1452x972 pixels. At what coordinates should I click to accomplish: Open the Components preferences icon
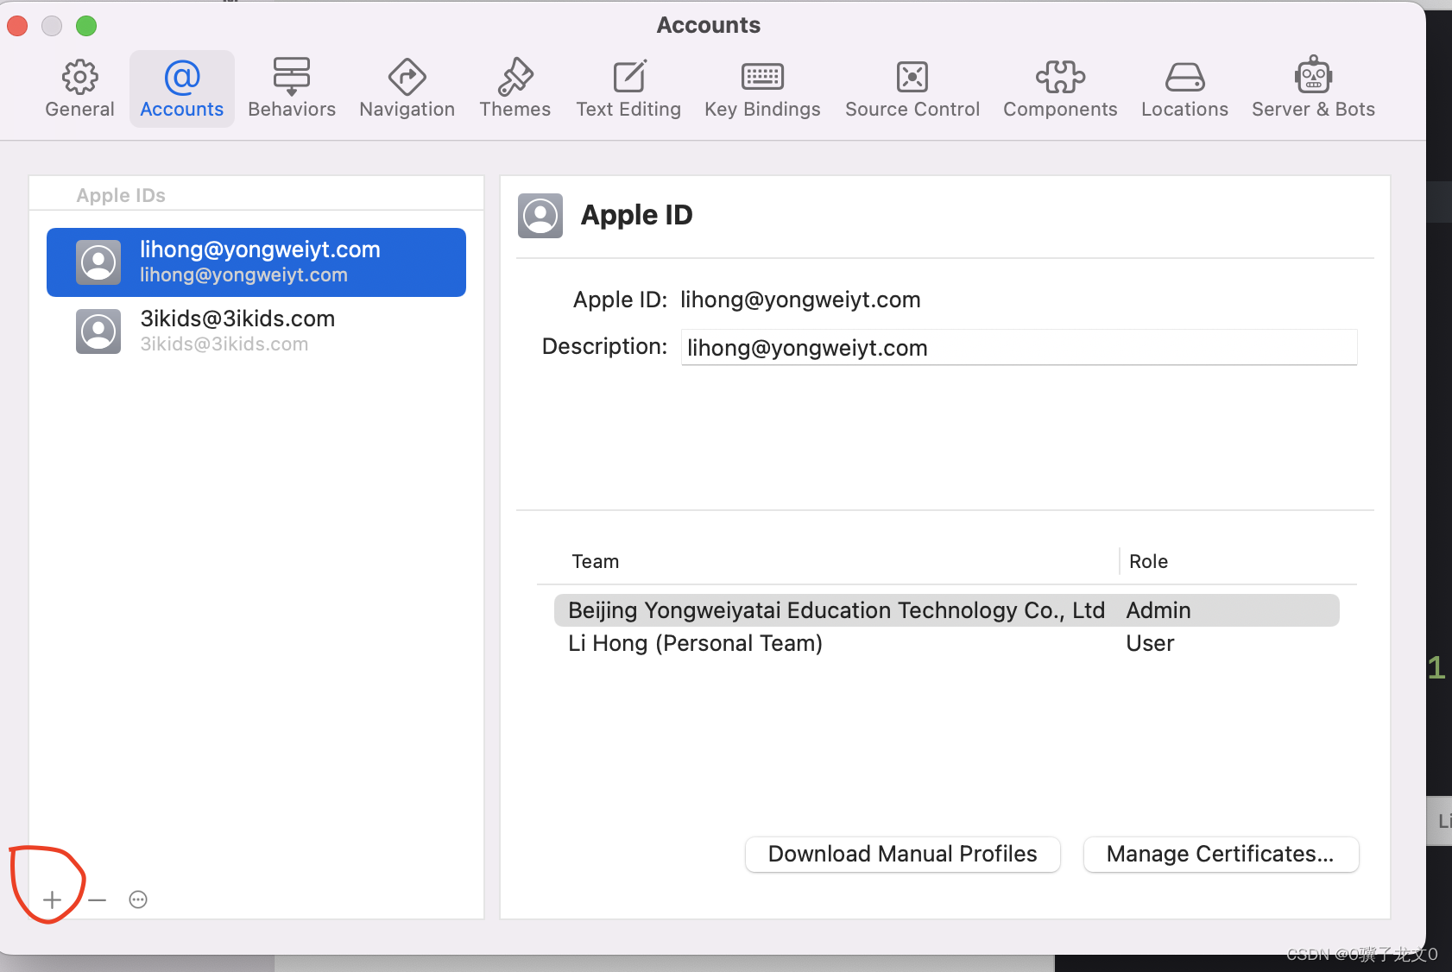(x=1059, y=86)
